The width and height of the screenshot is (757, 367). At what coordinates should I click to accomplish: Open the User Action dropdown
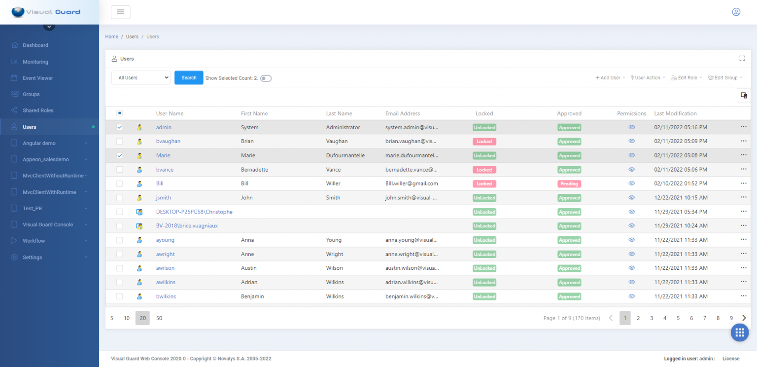(x=648, y=77)
